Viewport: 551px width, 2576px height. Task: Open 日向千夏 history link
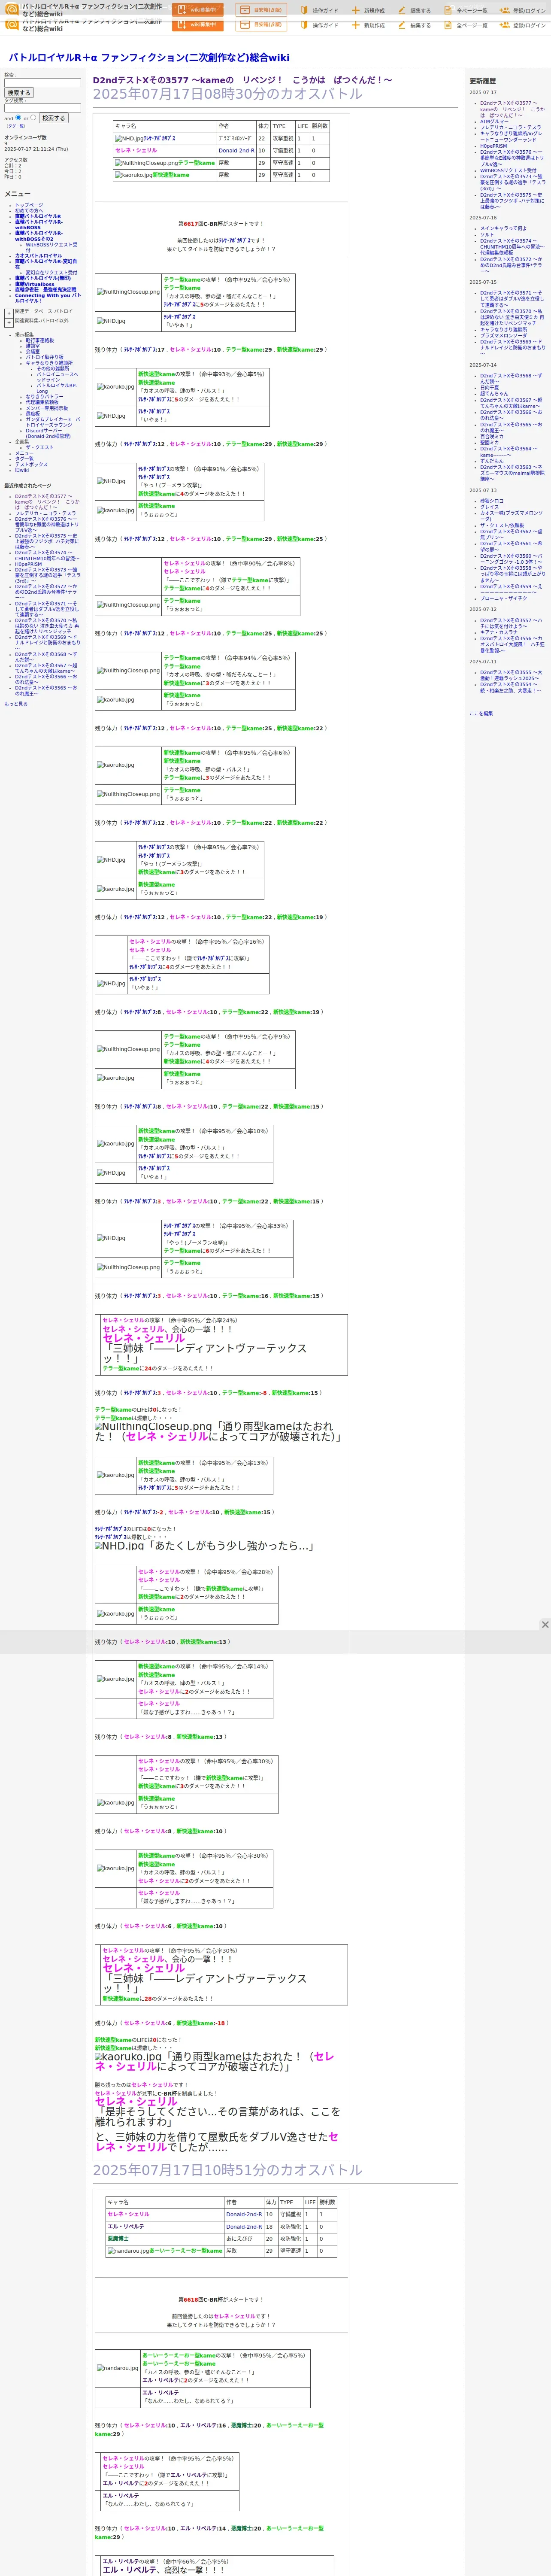[489, 388]
